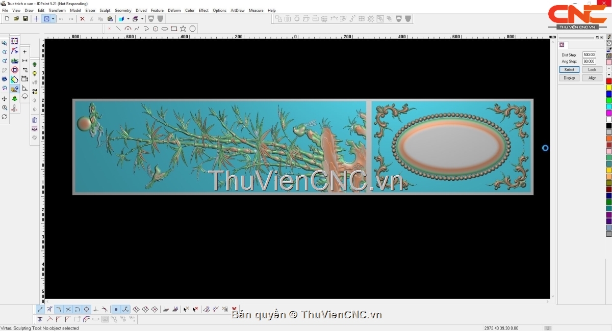The height and width of the screenshot is (331, 612).
Task: Open the ArtDraw menu
Action: [237, 10]
